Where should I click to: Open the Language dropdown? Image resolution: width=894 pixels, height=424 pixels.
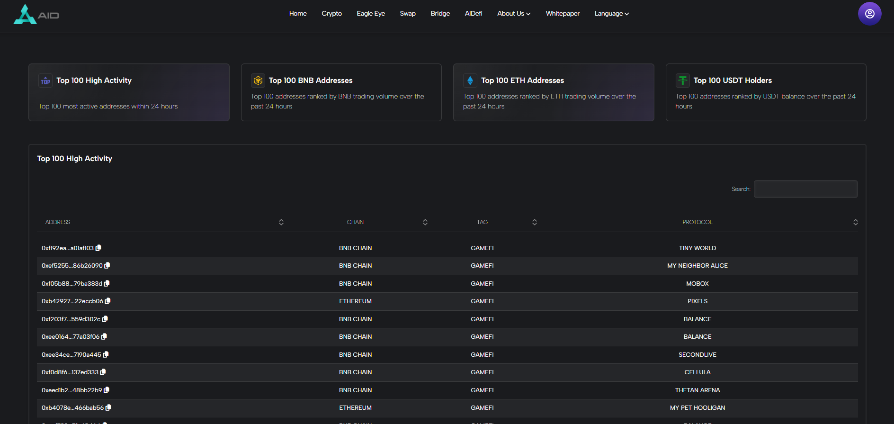click(611, 14)
